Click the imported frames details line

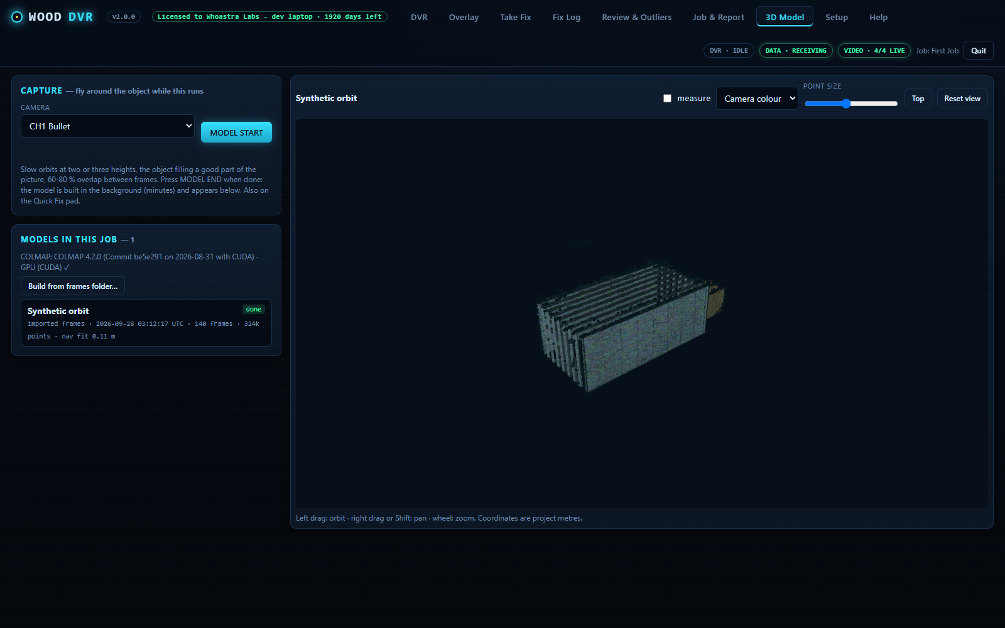(143, 330)
